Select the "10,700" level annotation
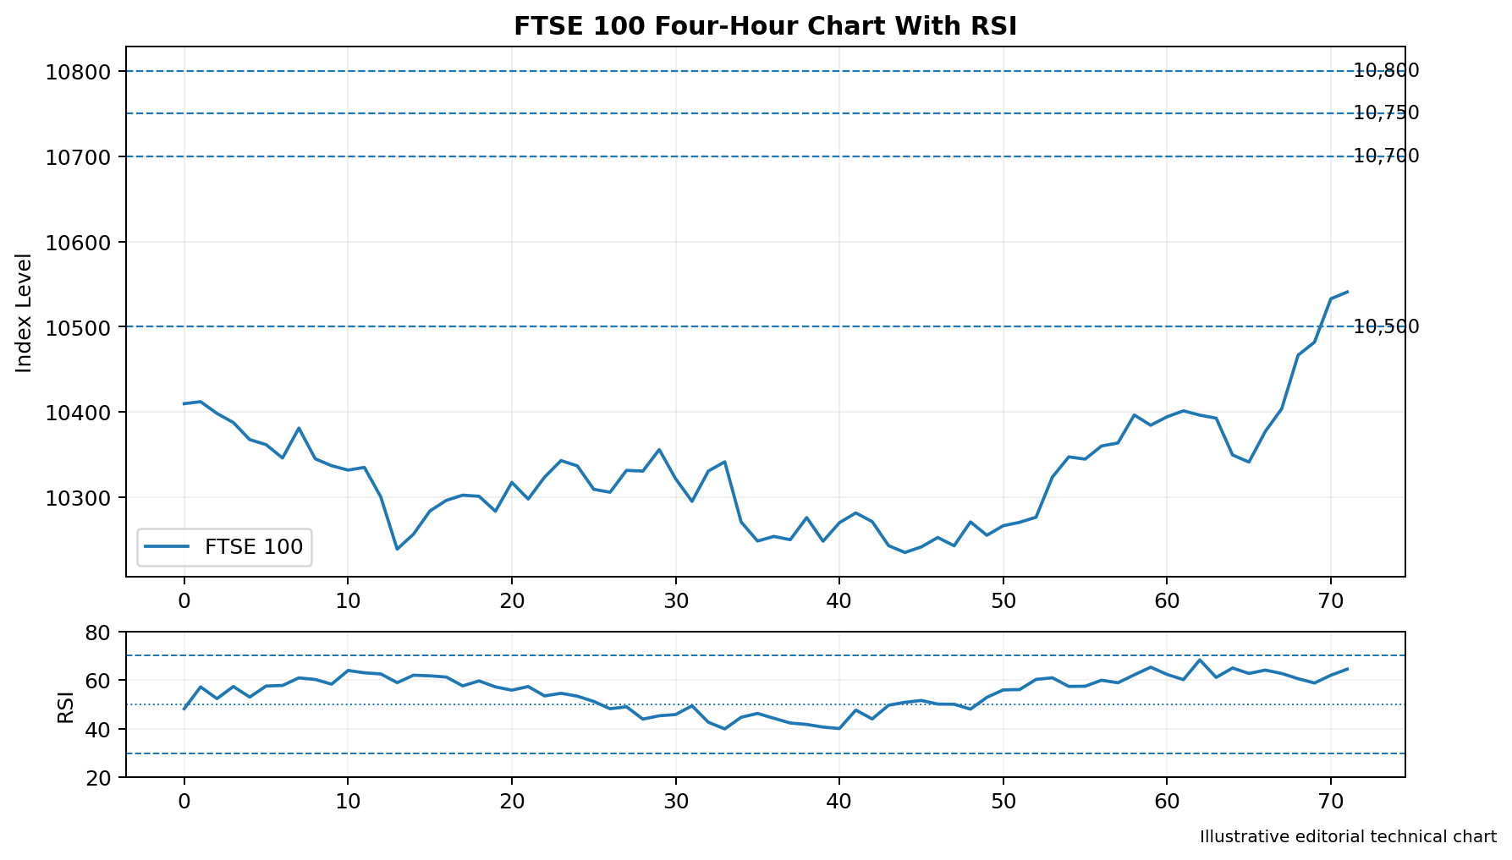The width and height of the screenshot is (1512, 860). coord(1386,156)
